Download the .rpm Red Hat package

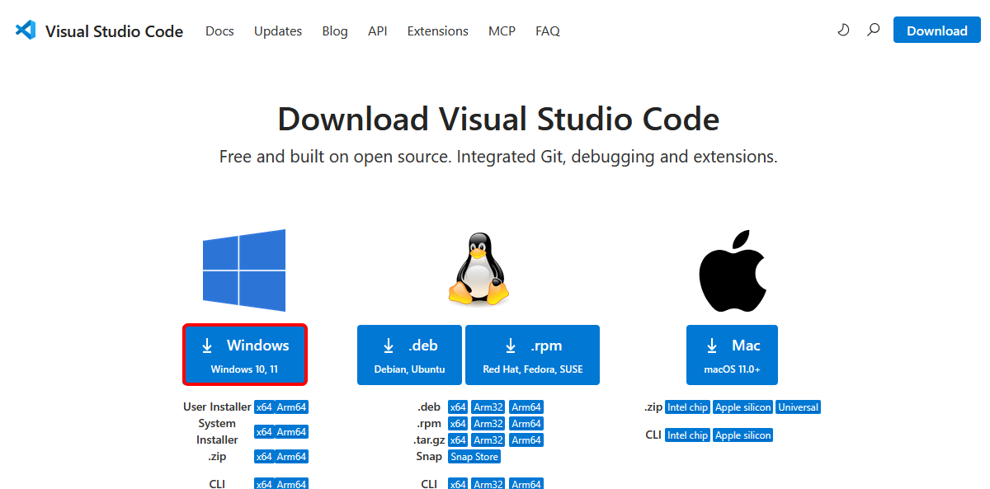tap(532, 355)
